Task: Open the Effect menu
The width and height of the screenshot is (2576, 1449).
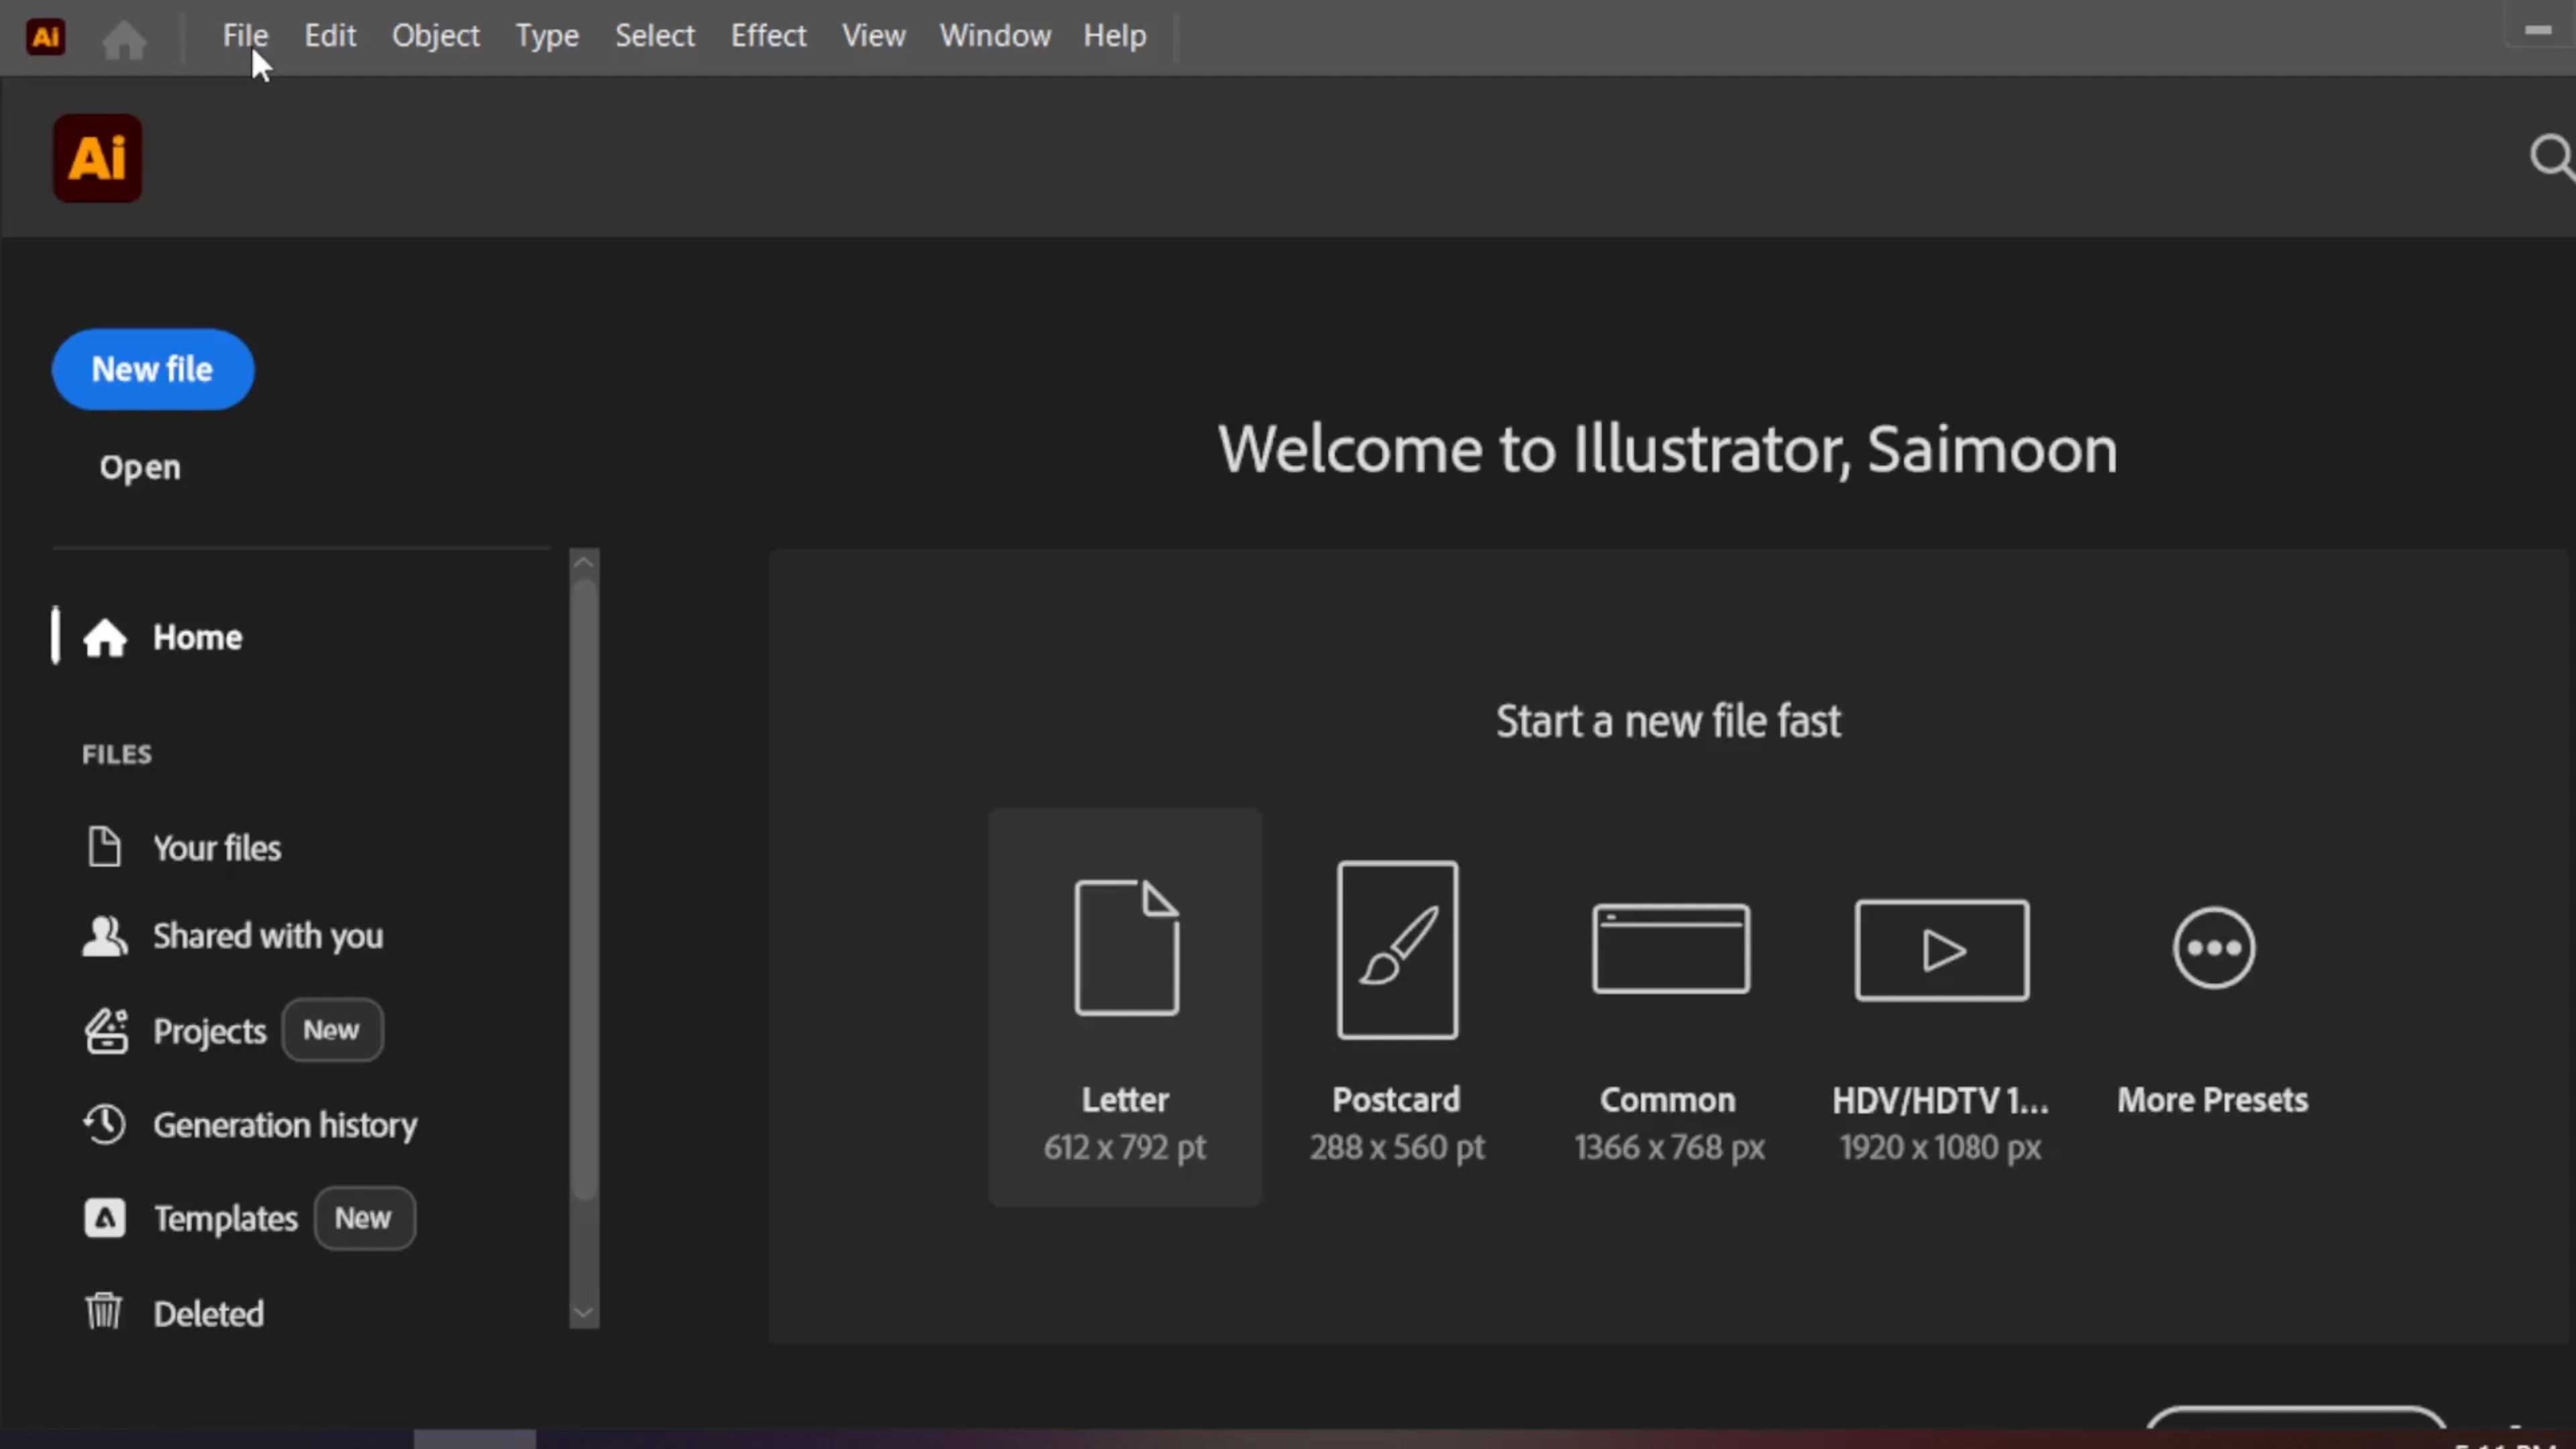Action: click(x=768, y=36)
